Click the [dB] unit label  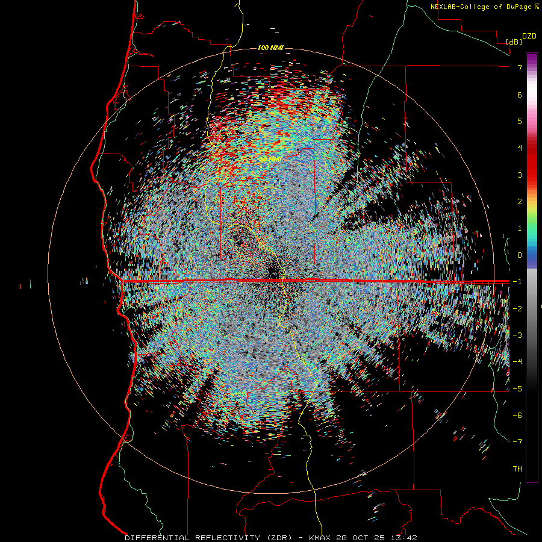(514, 42)
